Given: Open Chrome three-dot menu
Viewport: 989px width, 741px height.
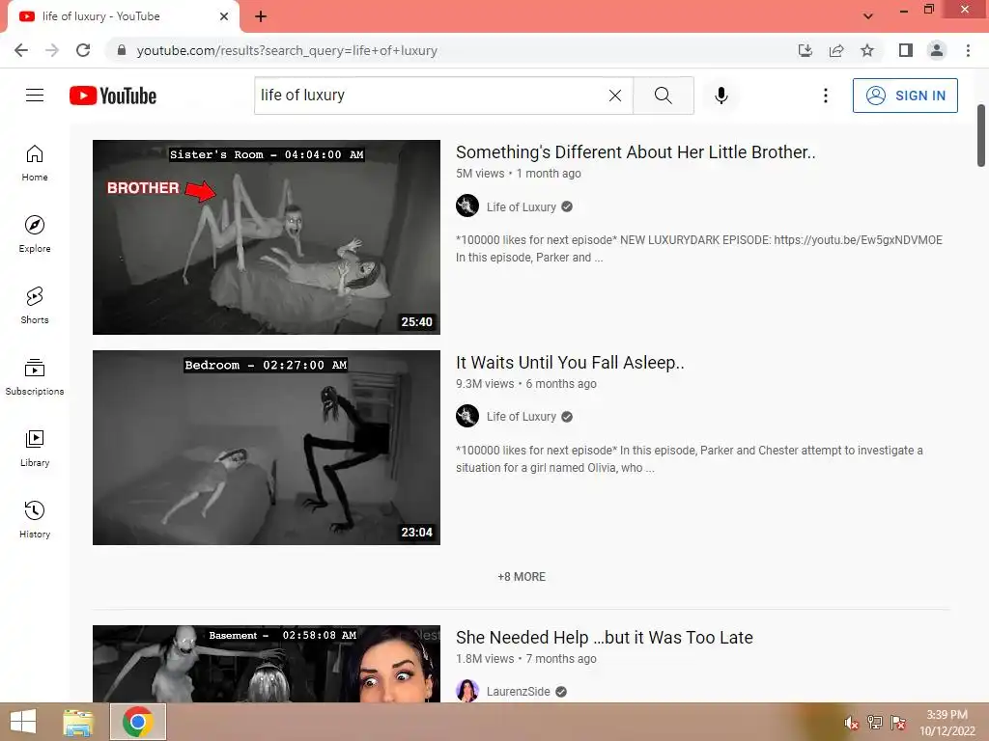Looking at the screenshot, I should 968,50.
